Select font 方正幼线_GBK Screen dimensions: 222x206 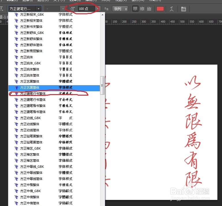54,118
